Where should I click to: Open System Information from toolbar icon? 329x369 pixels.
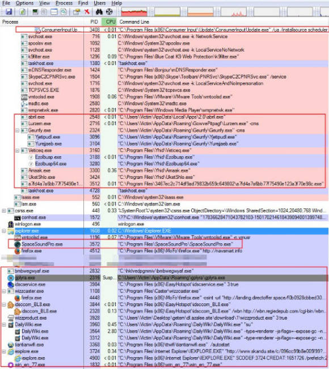(35, 11)
